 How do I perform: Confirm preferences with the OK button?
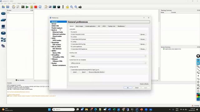point(128,88)
